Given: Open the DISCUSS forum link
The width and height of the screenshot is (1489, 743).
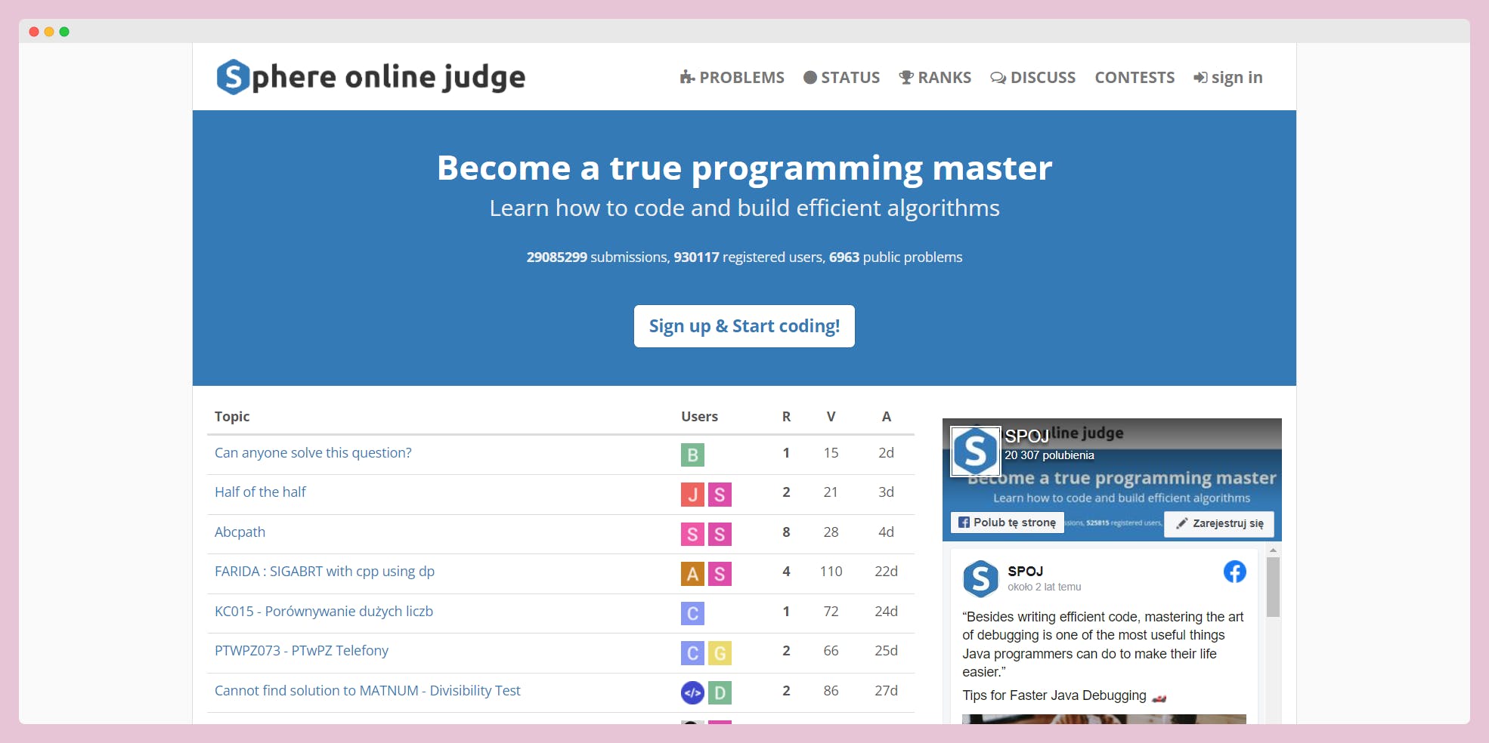Looking at the screenshot, I should [x=1032, y=78].
